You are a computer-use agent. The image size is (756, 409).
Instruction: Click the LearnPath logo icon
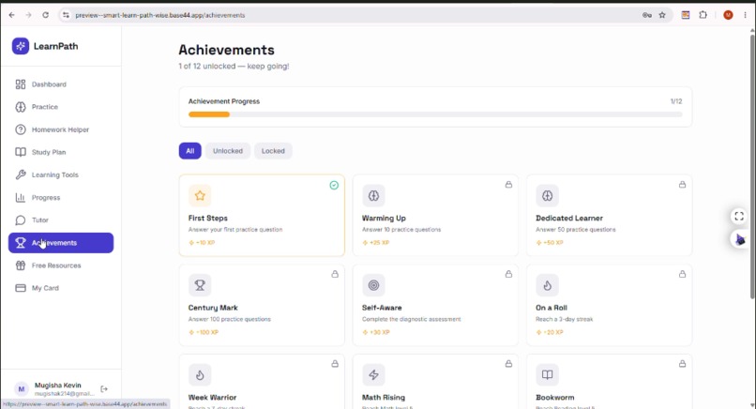pos(21,46)
